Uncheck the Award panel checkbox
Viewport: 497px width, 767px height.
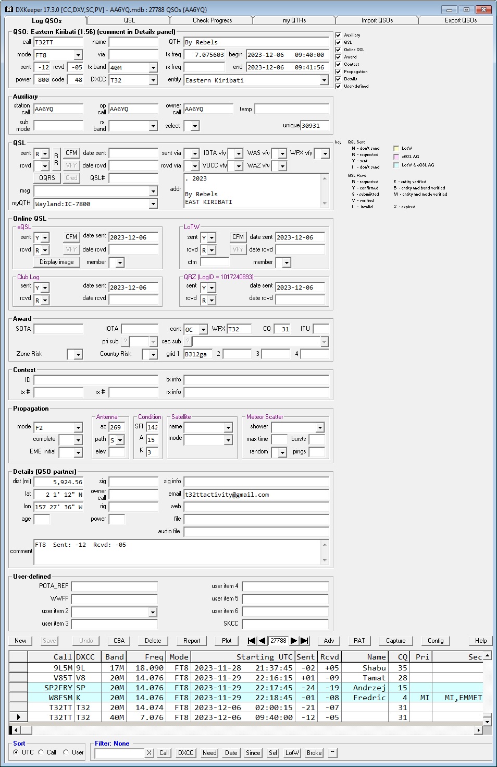(x=338, y=57)
